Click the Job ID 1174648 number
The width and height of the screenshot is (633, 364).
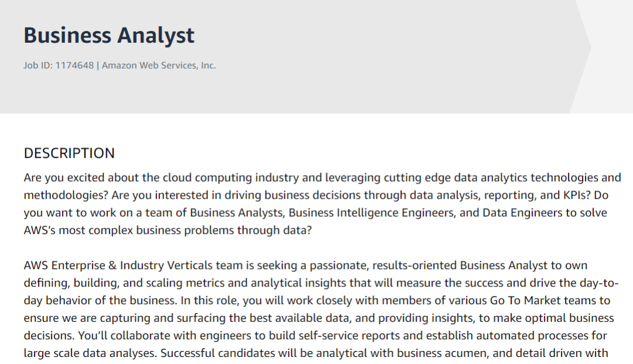pyautogui.click(x=74, y=66)
